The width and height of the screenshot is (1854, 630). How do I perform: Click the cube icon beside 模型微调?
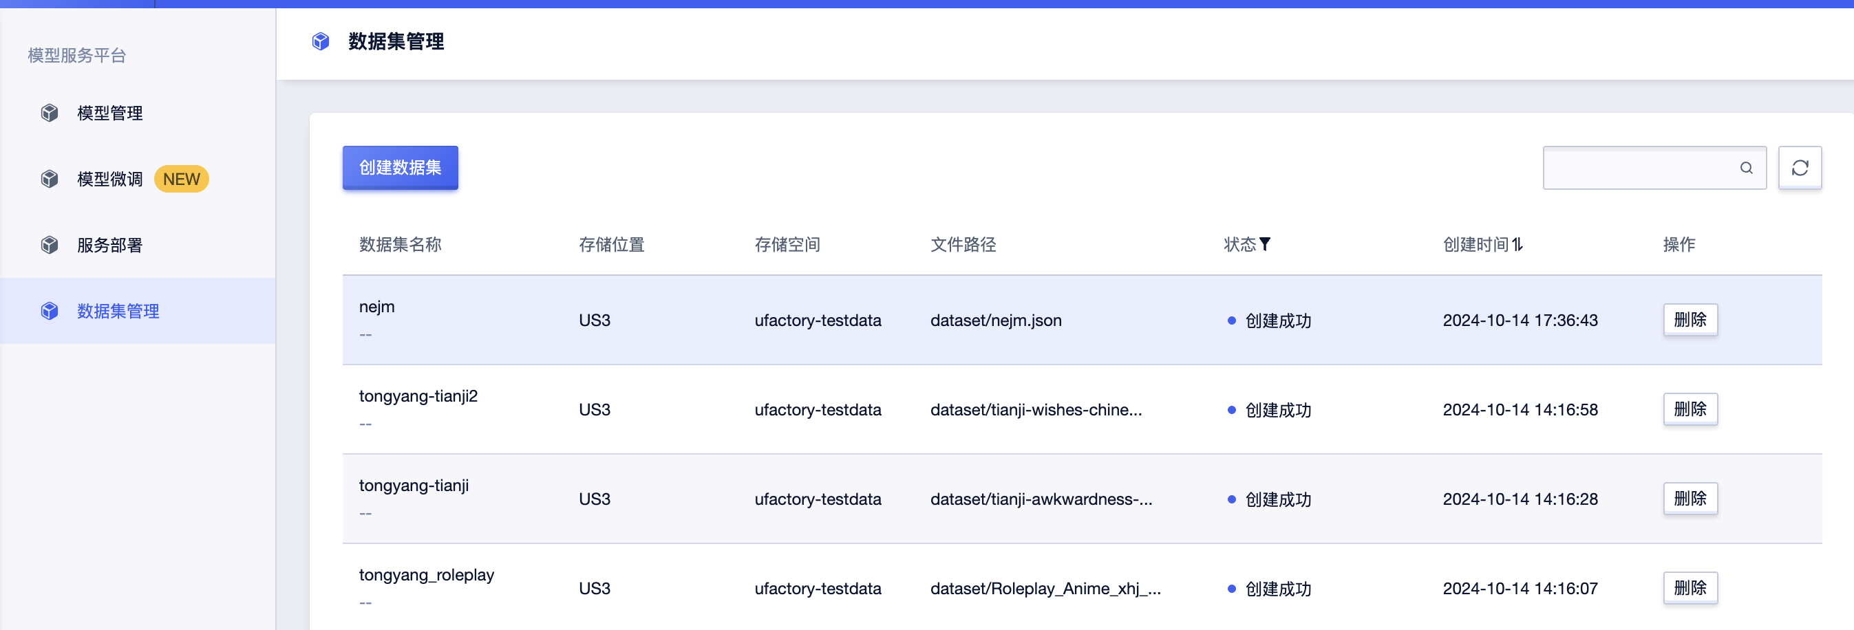coord(48,179)
